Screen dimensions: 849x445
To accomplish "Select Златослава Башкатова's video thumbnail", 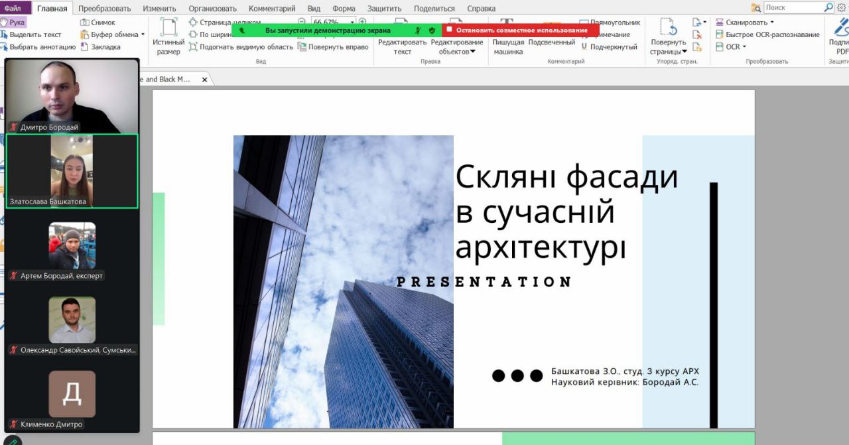I will (72, 171).
